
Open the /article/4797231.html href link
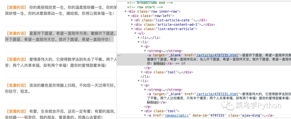pos(217,94)
